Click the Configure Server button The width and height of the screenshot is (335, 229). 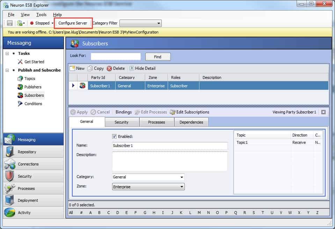point(73,23)
